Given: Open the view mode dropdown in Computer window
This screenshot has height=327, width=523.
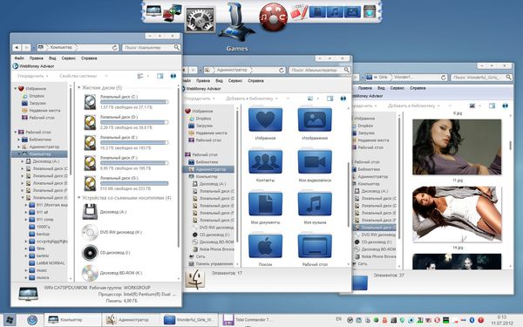Looking at the screenshot, I should (148, 76).
